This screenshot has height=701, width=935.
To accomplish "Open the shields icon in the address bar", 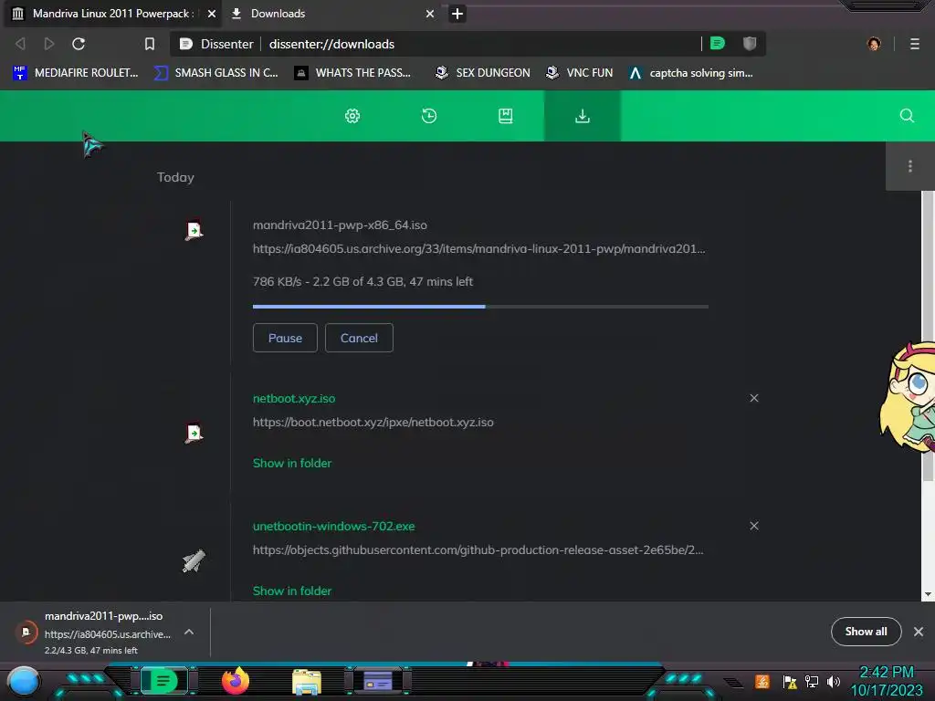I will click(x=750, y=43).
